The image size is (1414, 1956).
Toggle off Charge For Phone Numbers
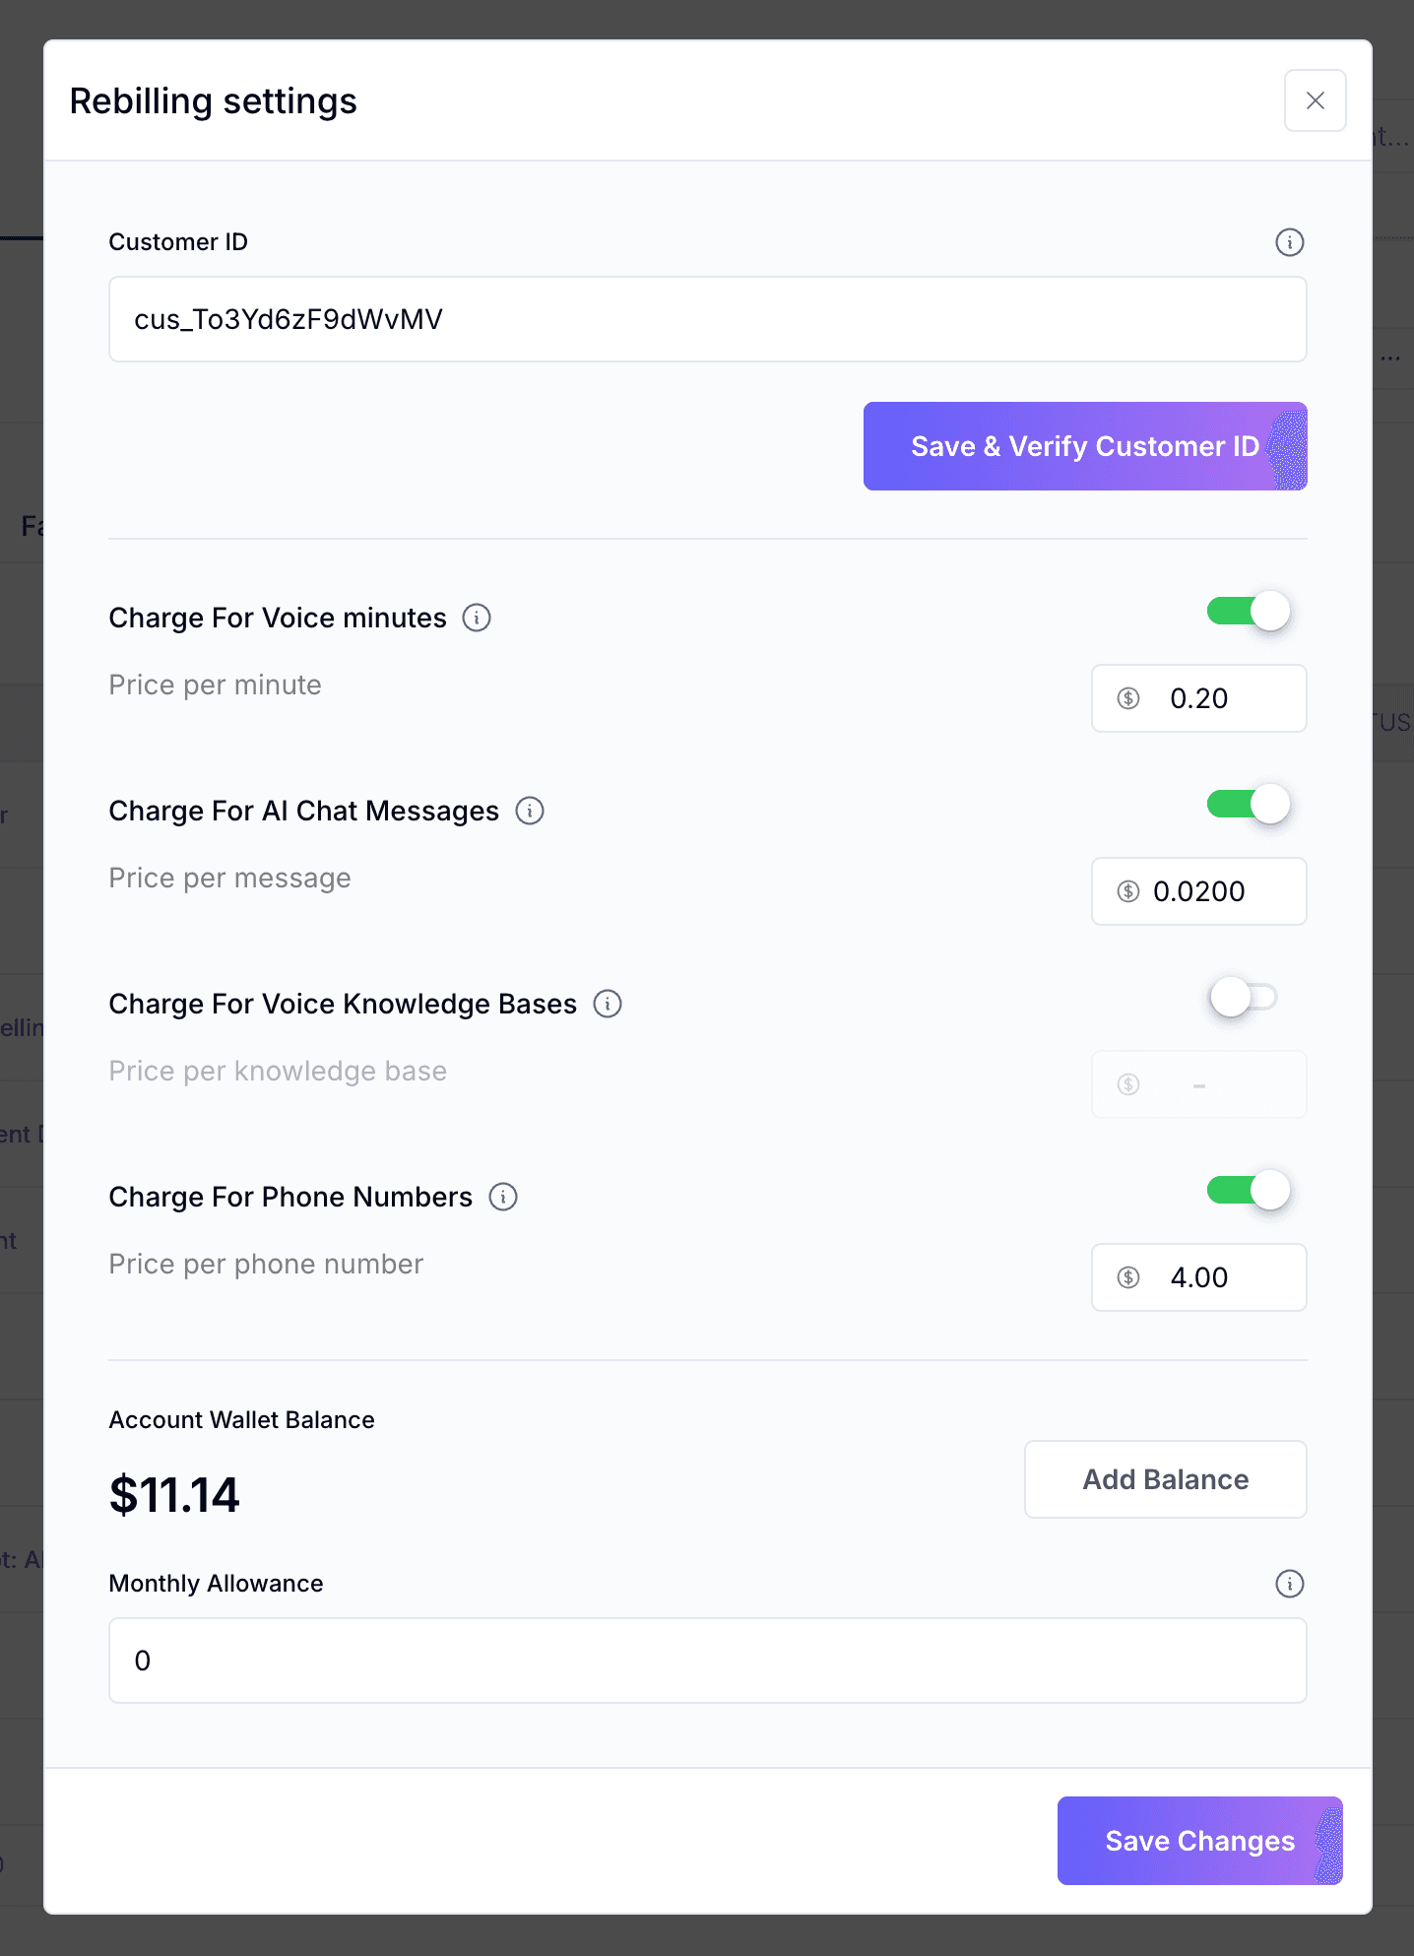(x=1248, y=1191)
